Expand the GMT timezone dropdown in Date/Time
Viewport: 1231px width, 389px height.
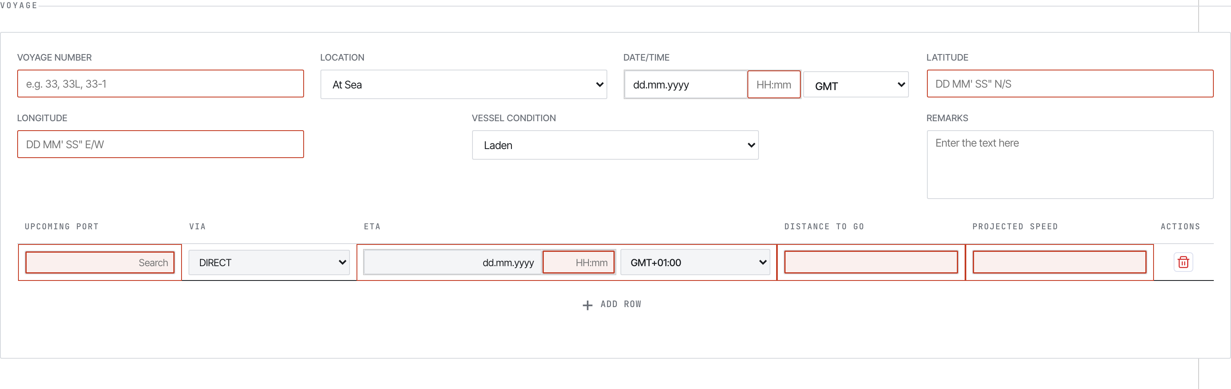point(856,84)
